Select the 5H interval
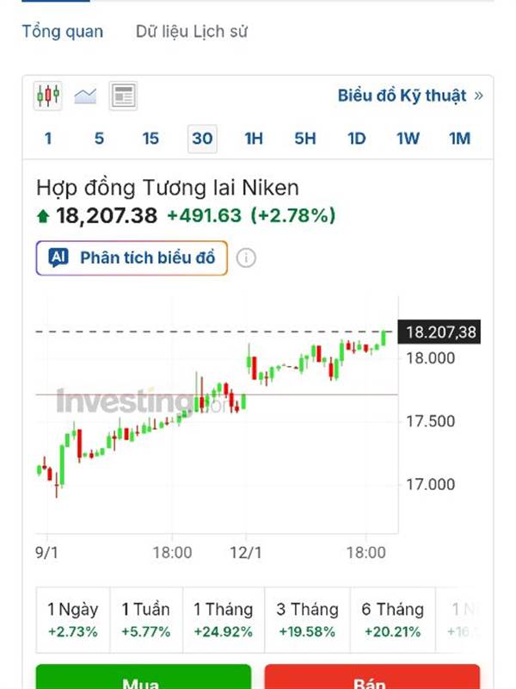The height and width of the screenshot is (689, 516). [x=305, y=139]
